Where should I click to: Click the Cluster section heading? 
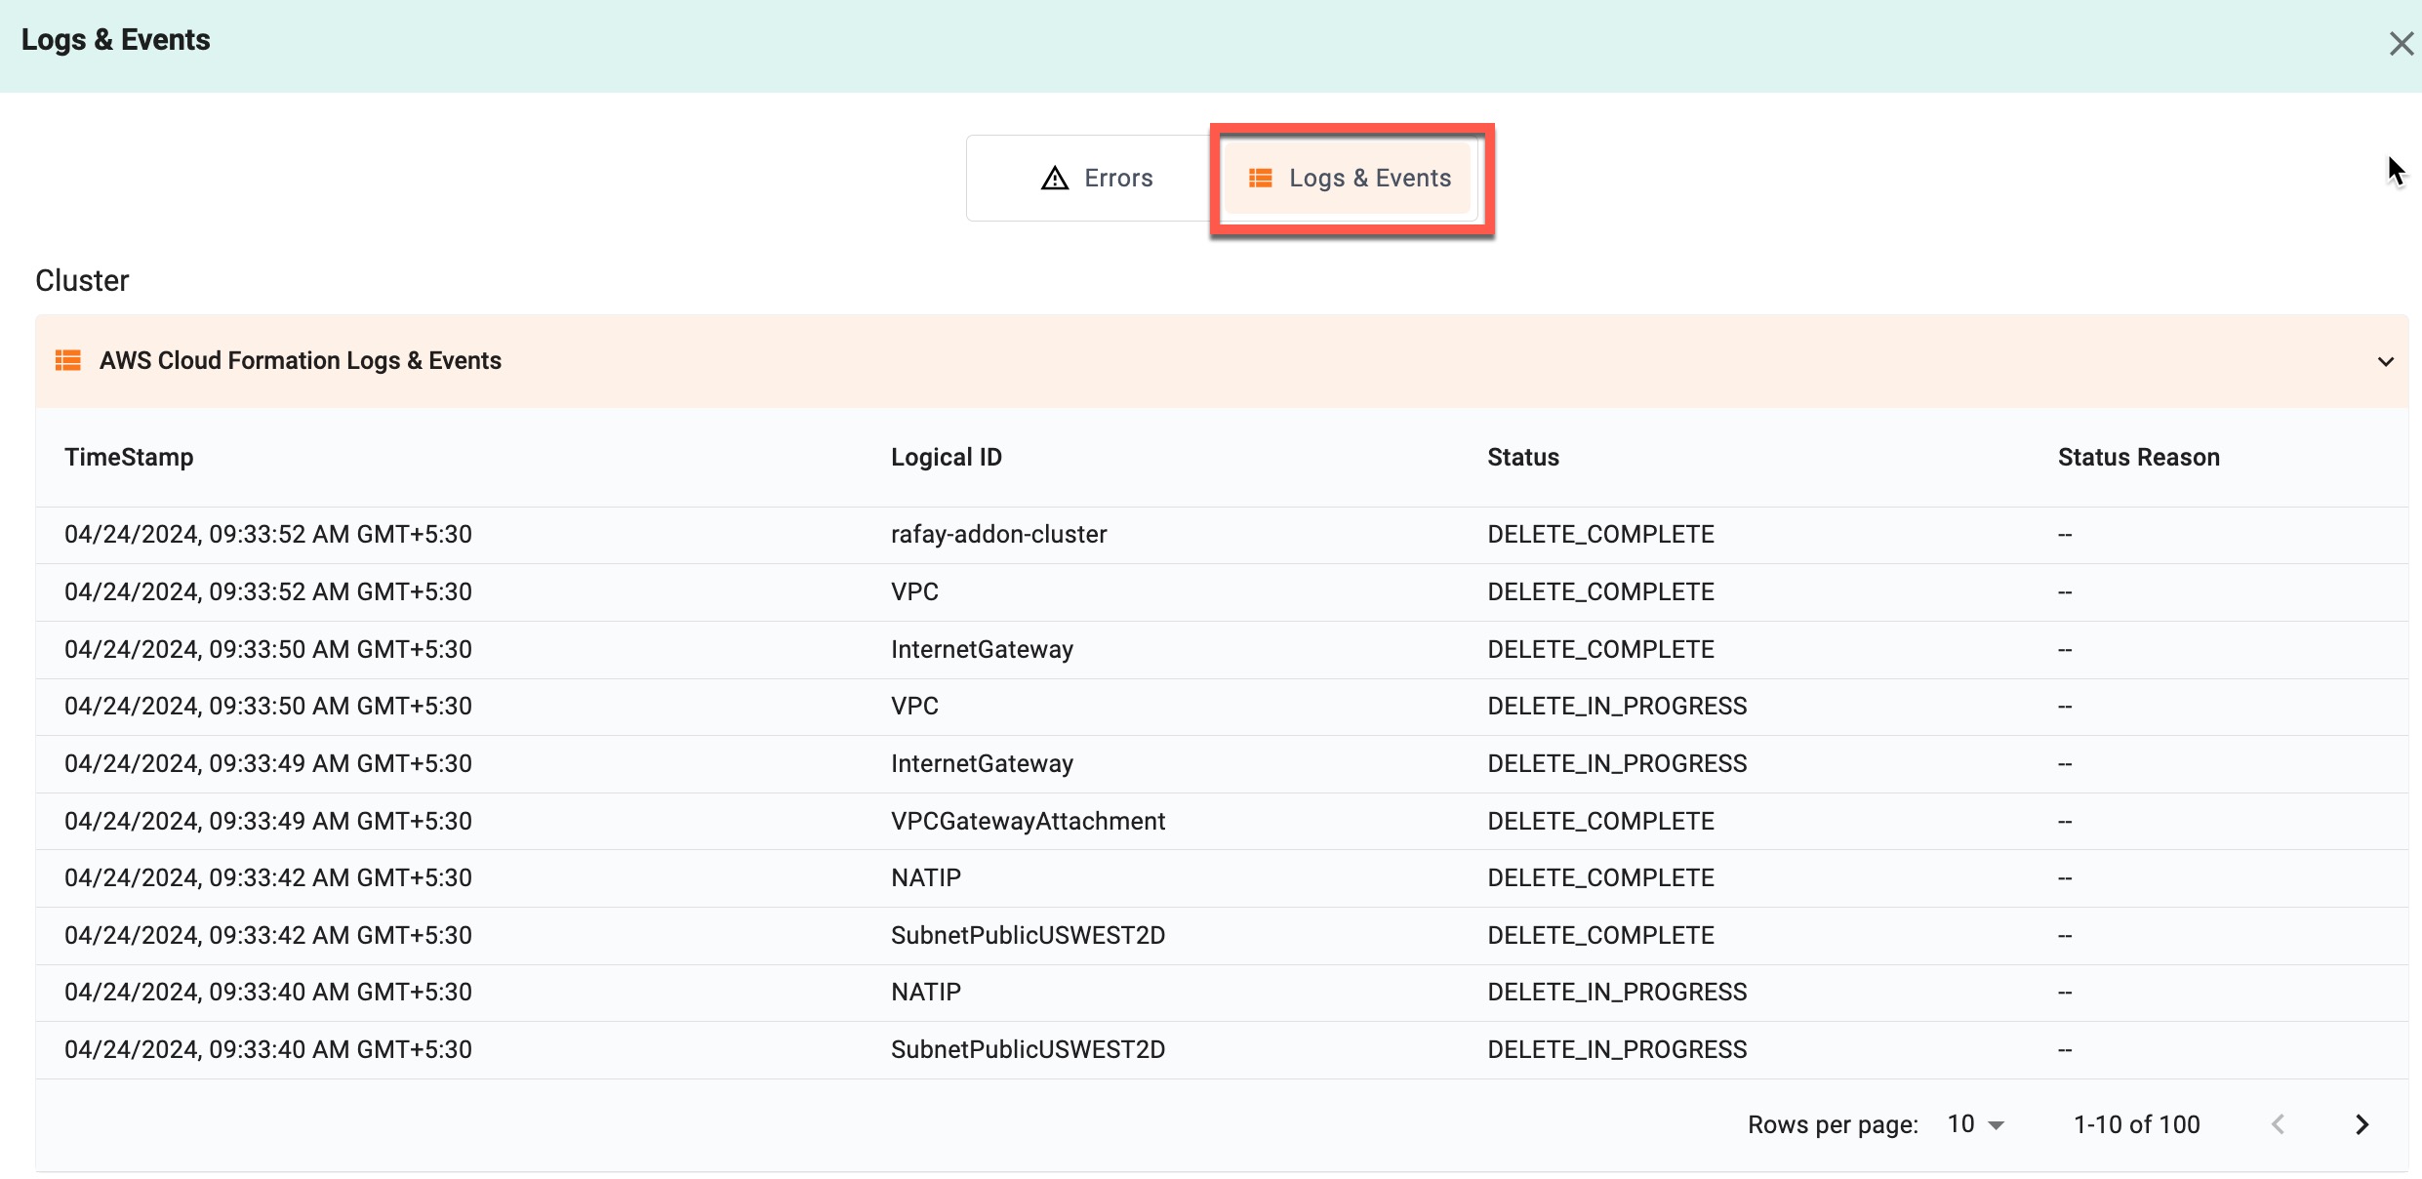[82, 280]
